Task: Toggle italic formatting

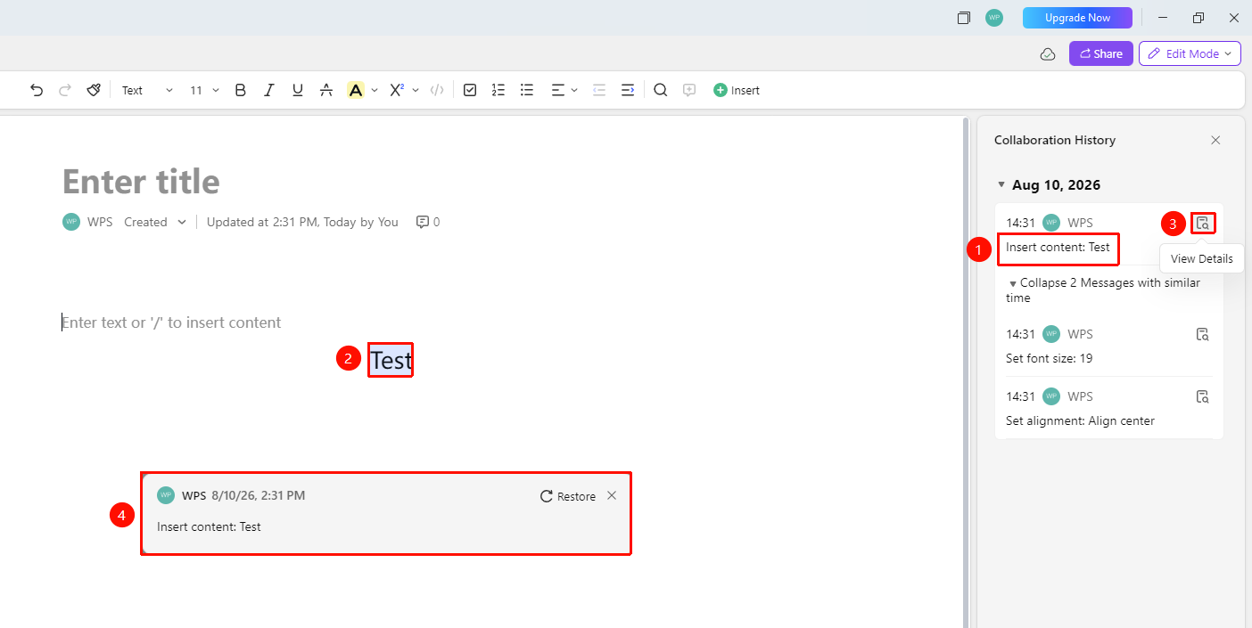Action: point(269,90)
